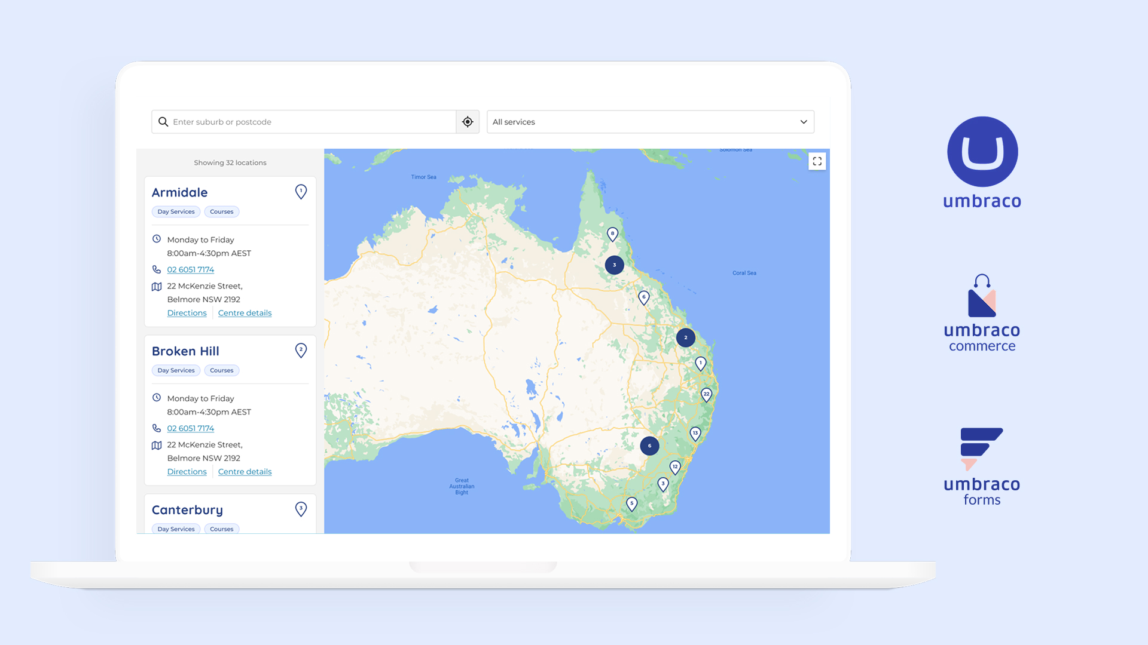The height and width of the screenshot is (645, 1148).
Task: Click phone icon in Broken Hill card
Action: pyautogui.click(x=157, y=428)
